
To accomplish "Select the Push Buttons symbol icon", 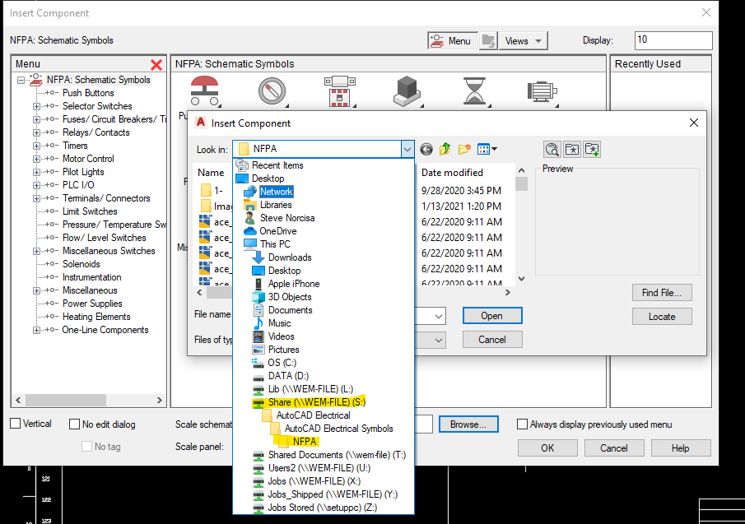I will click(204, 88).
